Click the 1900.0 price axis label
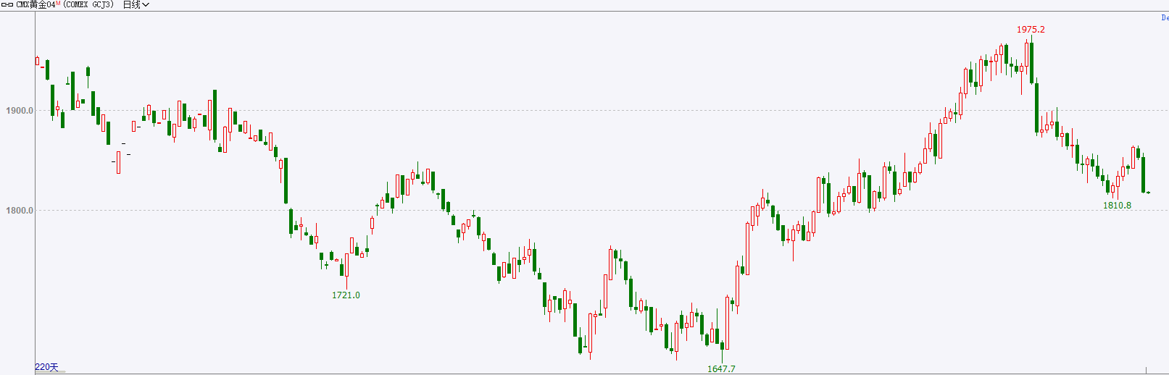The height and width of the screenshot is (375, 1169). [20, 111]
